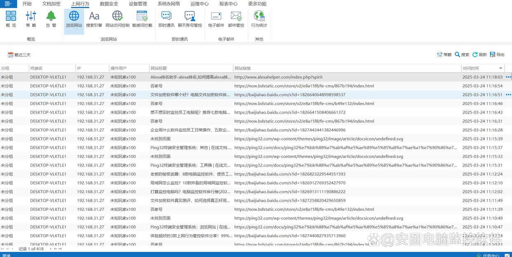Open 网站访问控制 website access control
Image resolution: width=512 pixels, height=257 pixels.
pos(117,19)
